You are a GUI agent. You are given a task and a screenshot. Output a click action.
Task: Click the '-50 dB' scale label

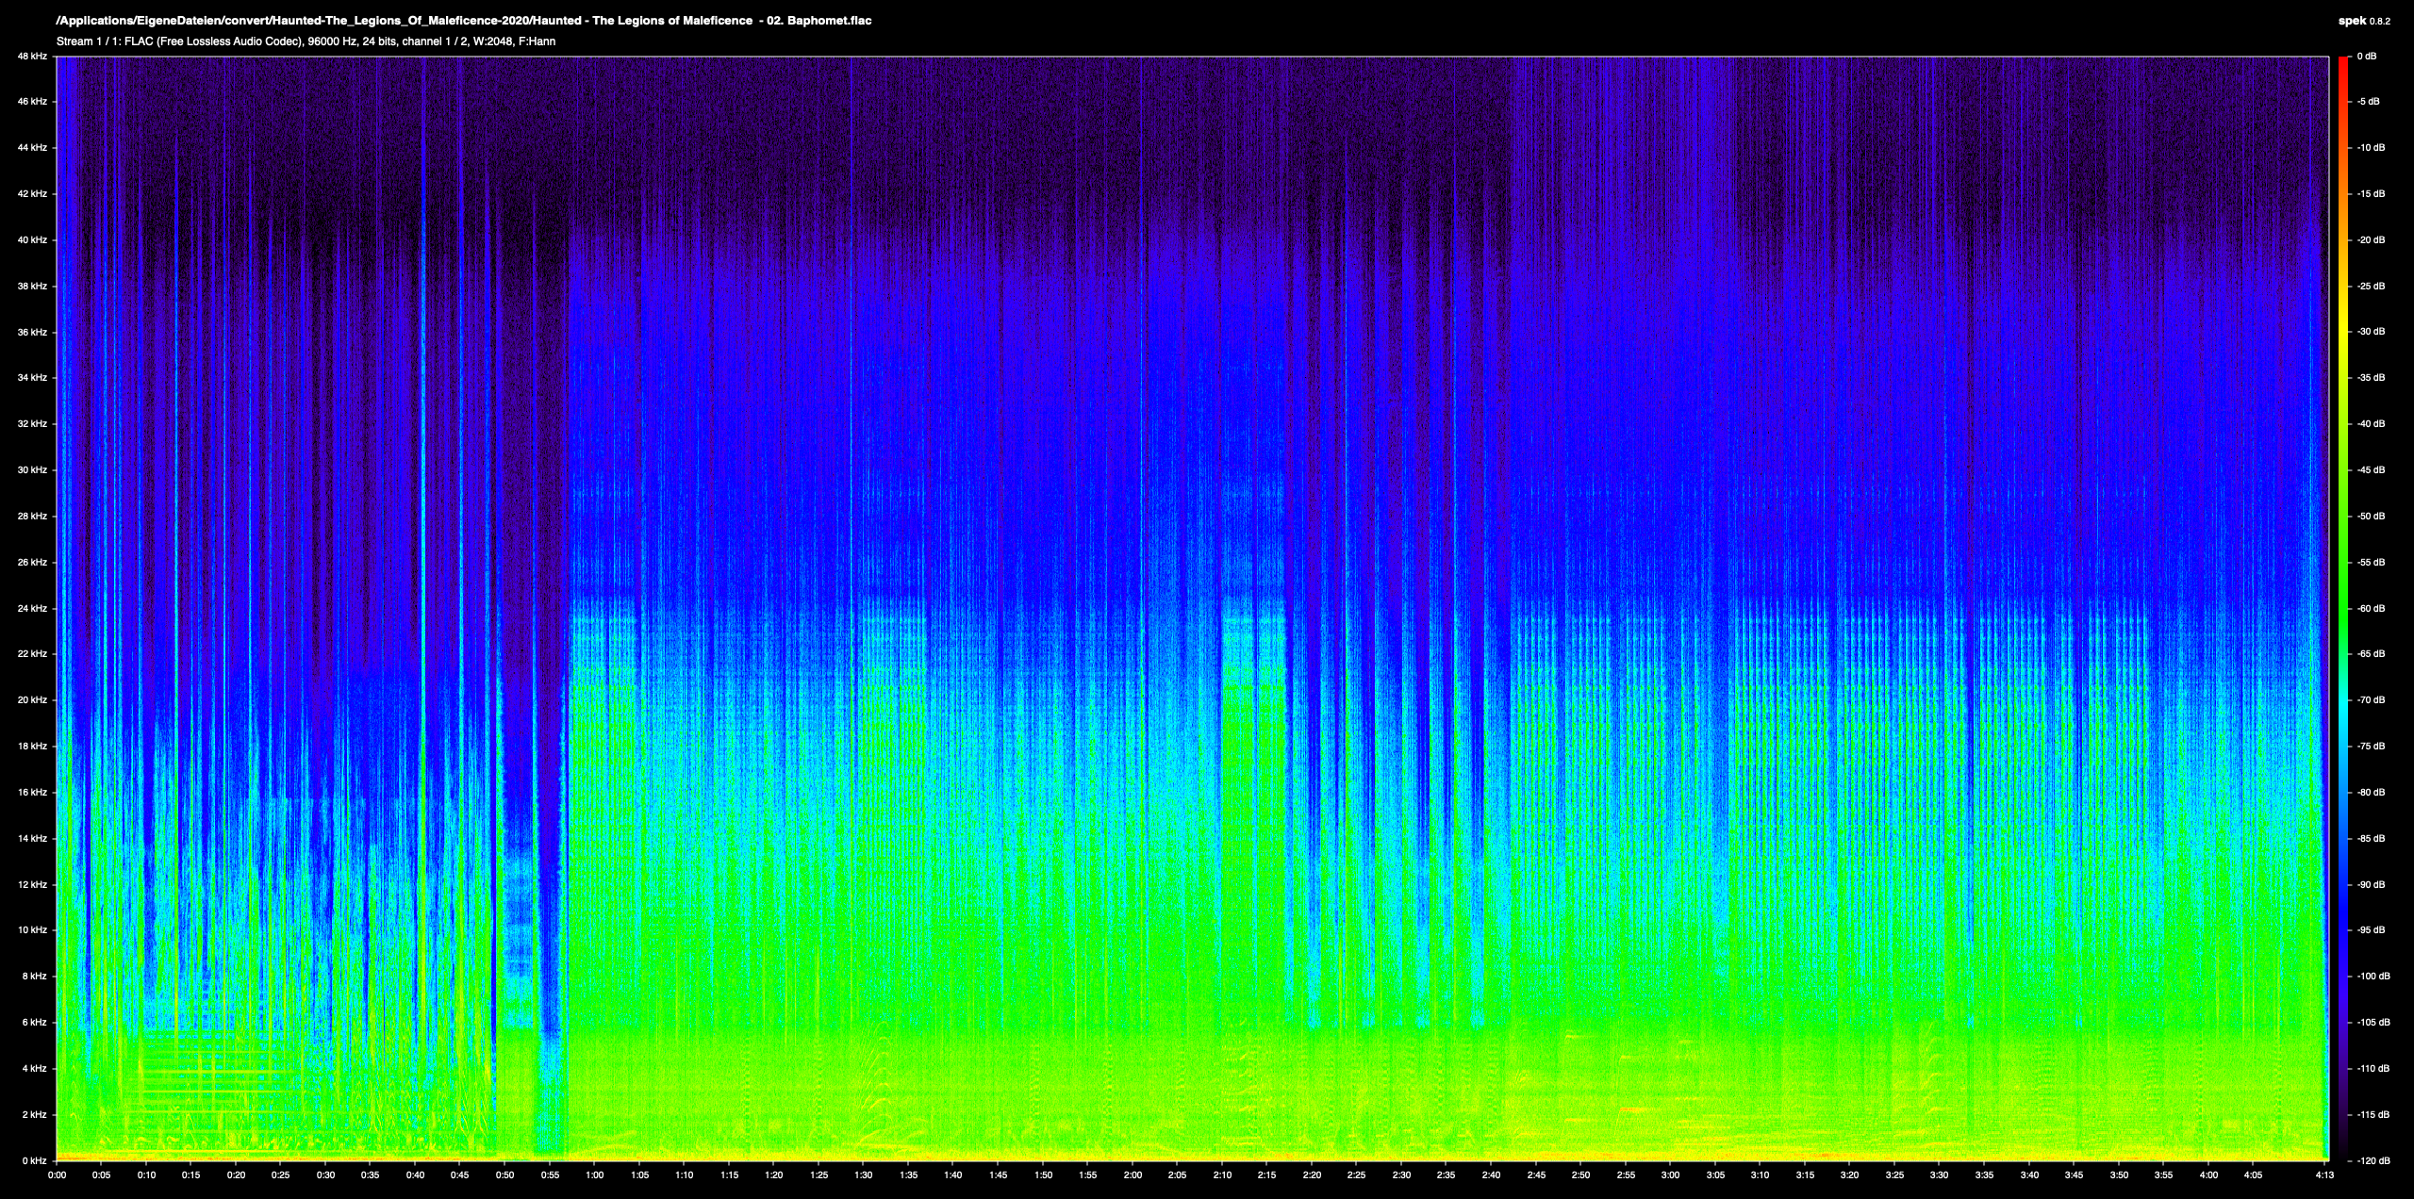(x=2369, y=517)
